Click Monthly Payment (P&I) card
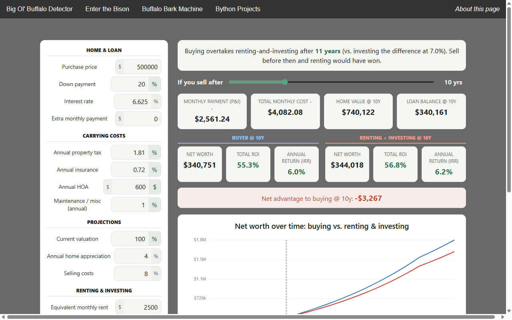This screenshot has height=320, width=512. pos(212,112)
